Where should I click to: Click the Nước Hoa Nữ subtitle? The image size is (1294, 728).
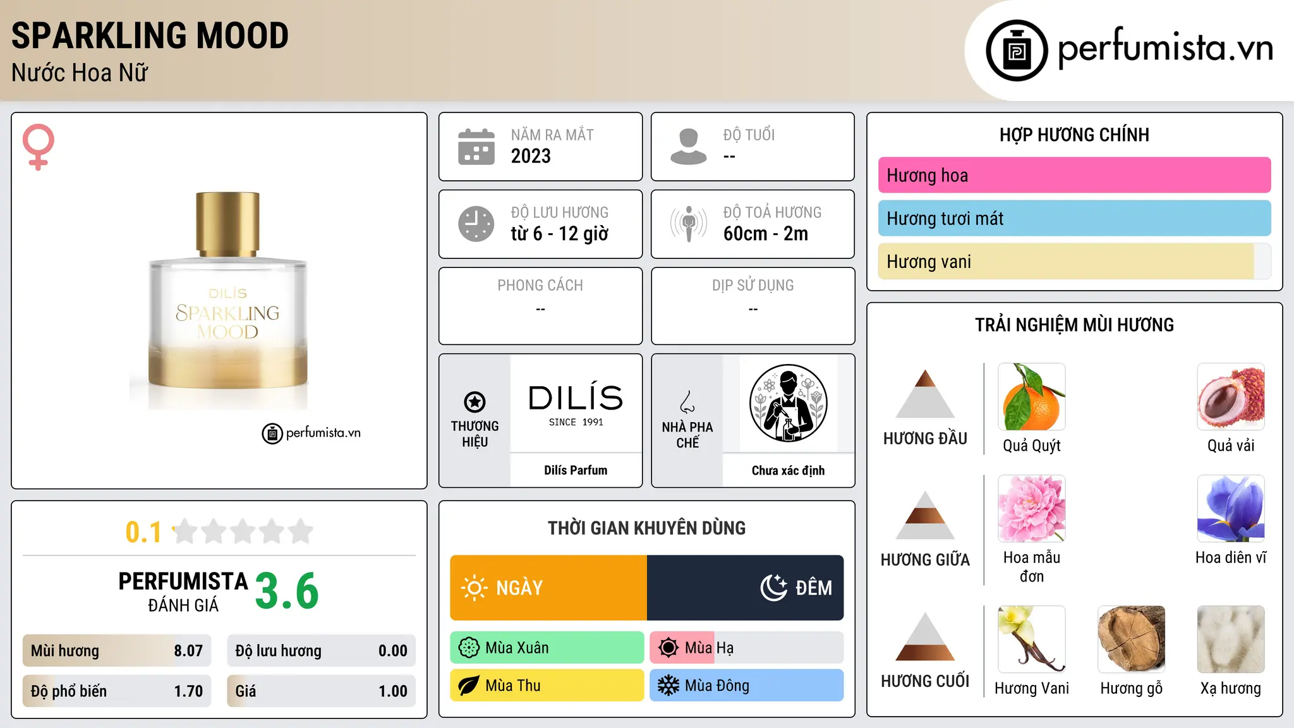tap(80, 73)
